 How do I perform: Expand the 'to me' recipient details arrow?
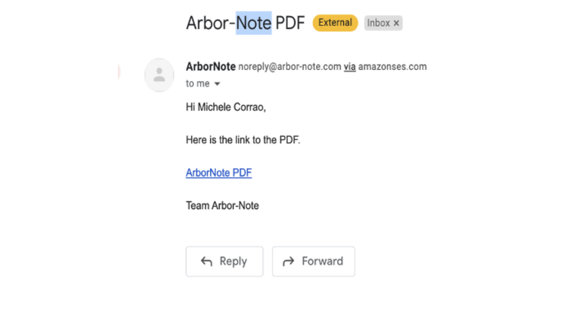pos(217,84)
